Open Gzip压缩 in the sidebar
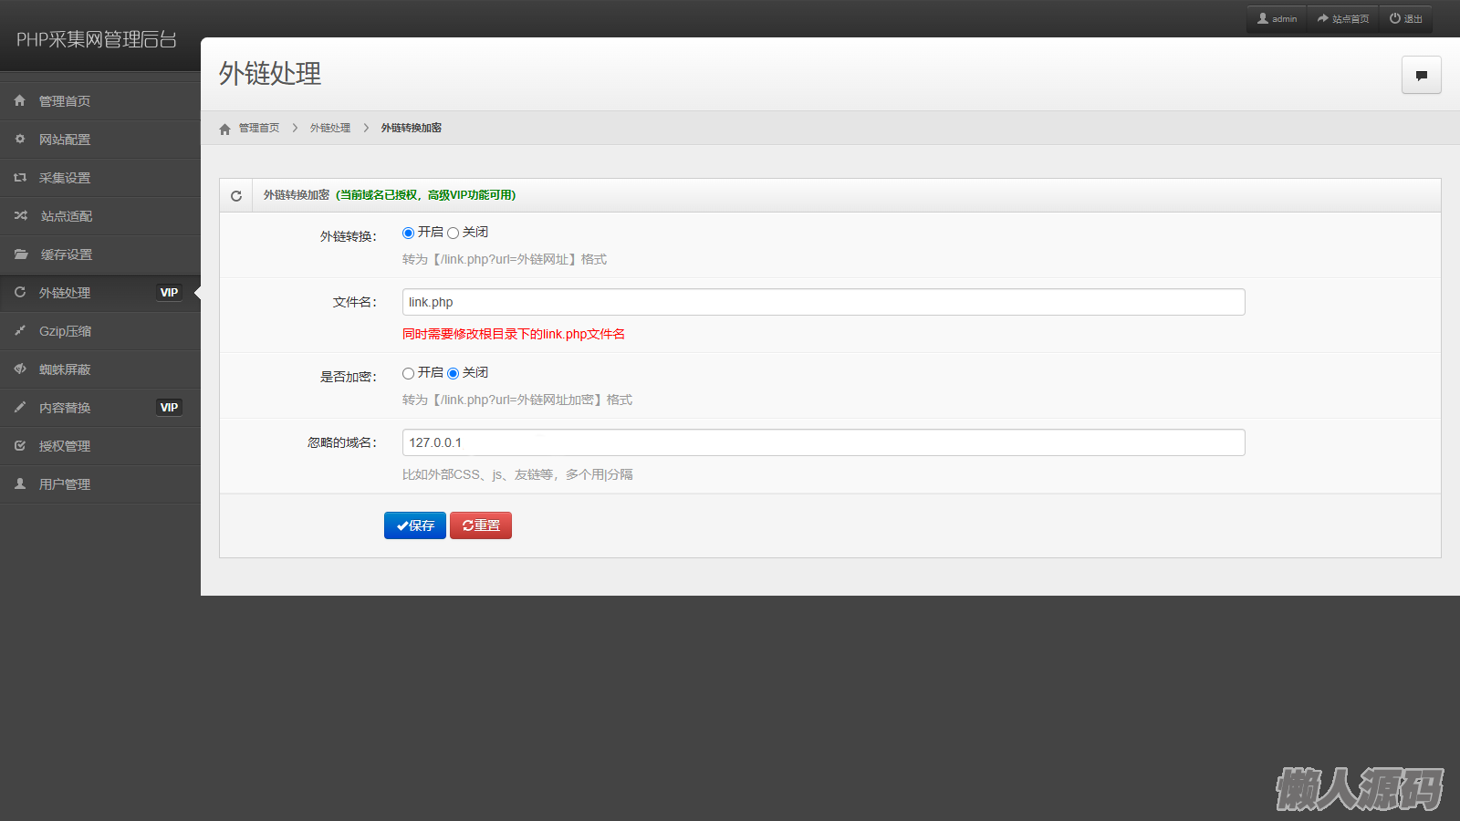Screen dimensions: 1460x821 pos(100,331)
